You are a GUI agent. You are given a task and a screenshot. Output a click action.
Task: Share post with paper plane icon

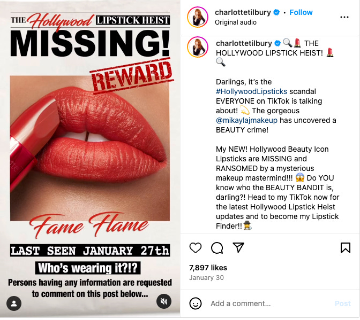[238, 247]
